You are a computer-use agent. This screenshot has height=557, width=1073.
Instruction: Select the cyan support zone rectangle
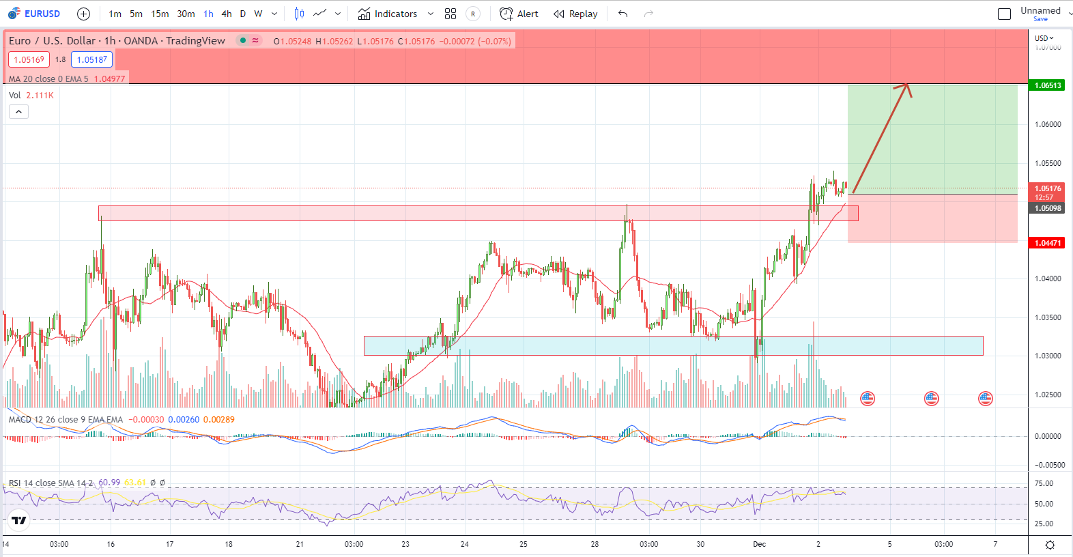(674, 345)
